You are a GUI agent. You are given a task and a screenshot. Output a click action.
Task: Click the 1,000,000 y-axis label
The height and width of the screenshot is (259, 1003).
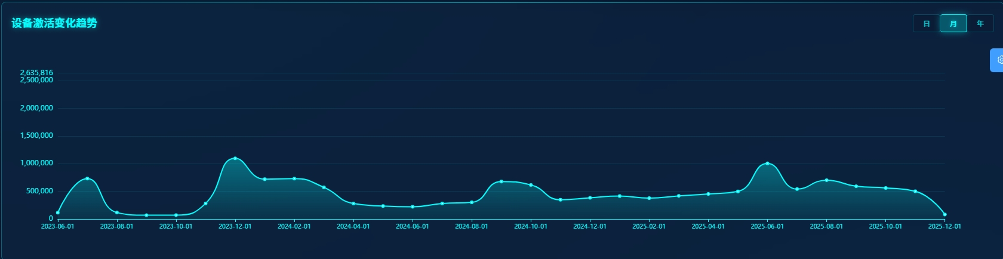pos(36,163)
